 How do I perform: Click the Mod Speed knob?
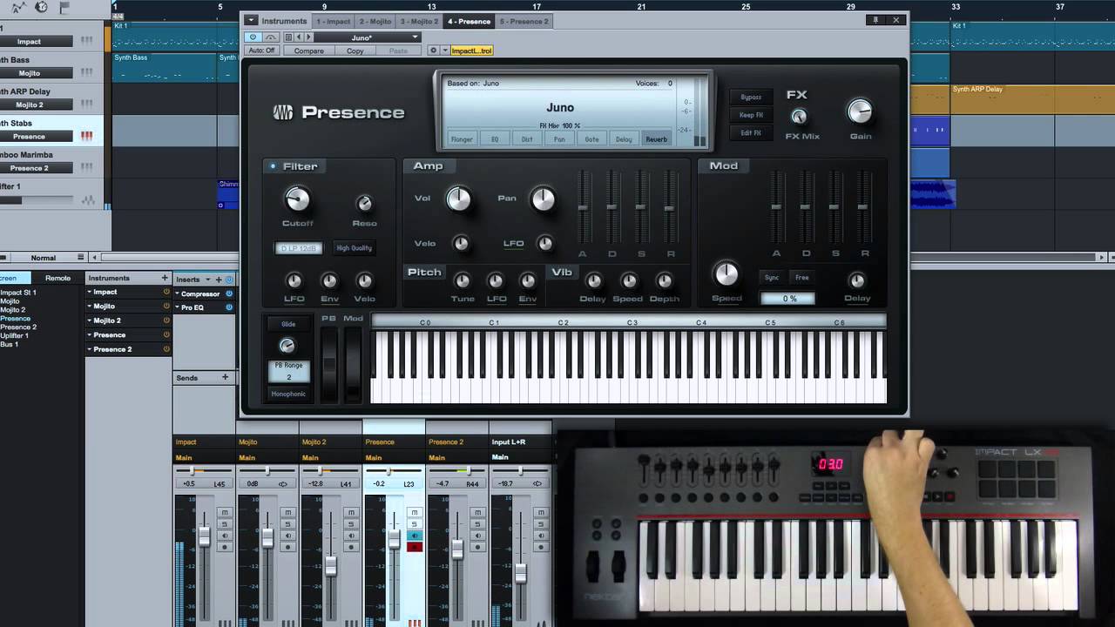(726, 274)
